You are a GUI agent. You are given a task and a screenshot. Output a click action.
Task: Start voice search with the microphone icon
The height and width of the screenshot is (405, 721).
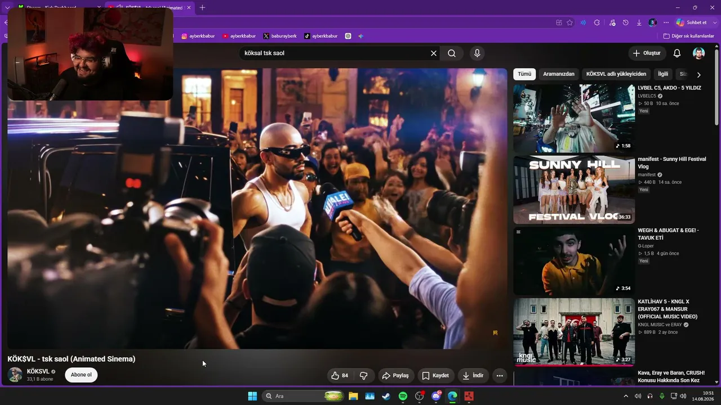477,53
